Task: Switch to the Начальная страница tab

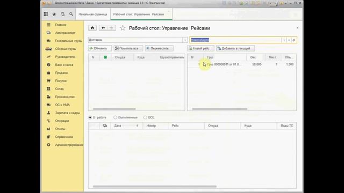Action: coord(93,14)
